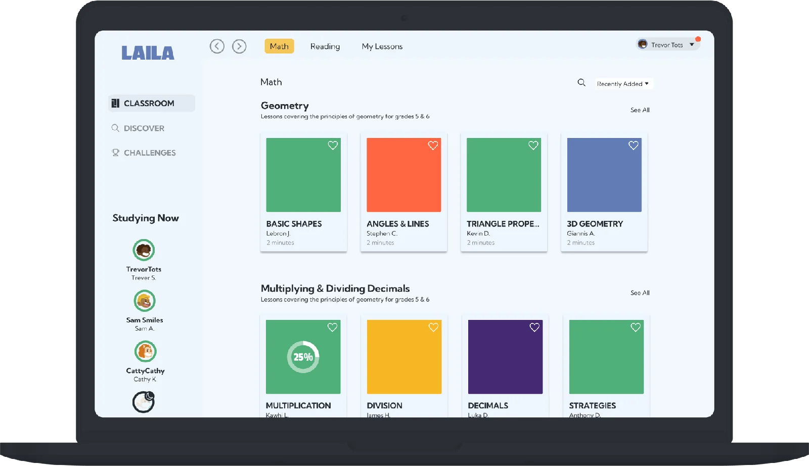
Task: Select Classroom in the sidebar
Action: point(152,103)
